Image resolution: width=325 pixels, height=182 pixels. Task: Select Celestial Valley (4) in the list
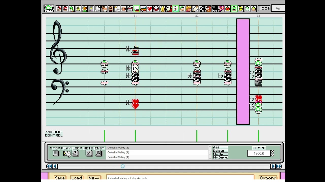157,152
